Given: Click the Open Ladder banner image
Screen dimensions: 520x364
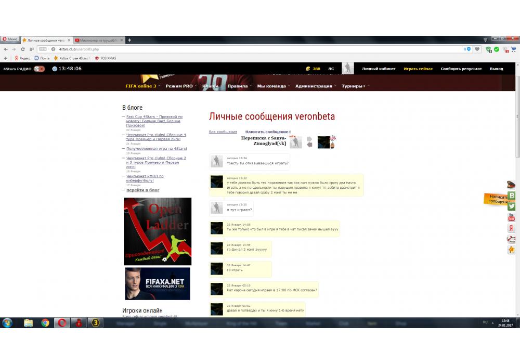Looking at the screenshot, I should [x=158, y=231].
